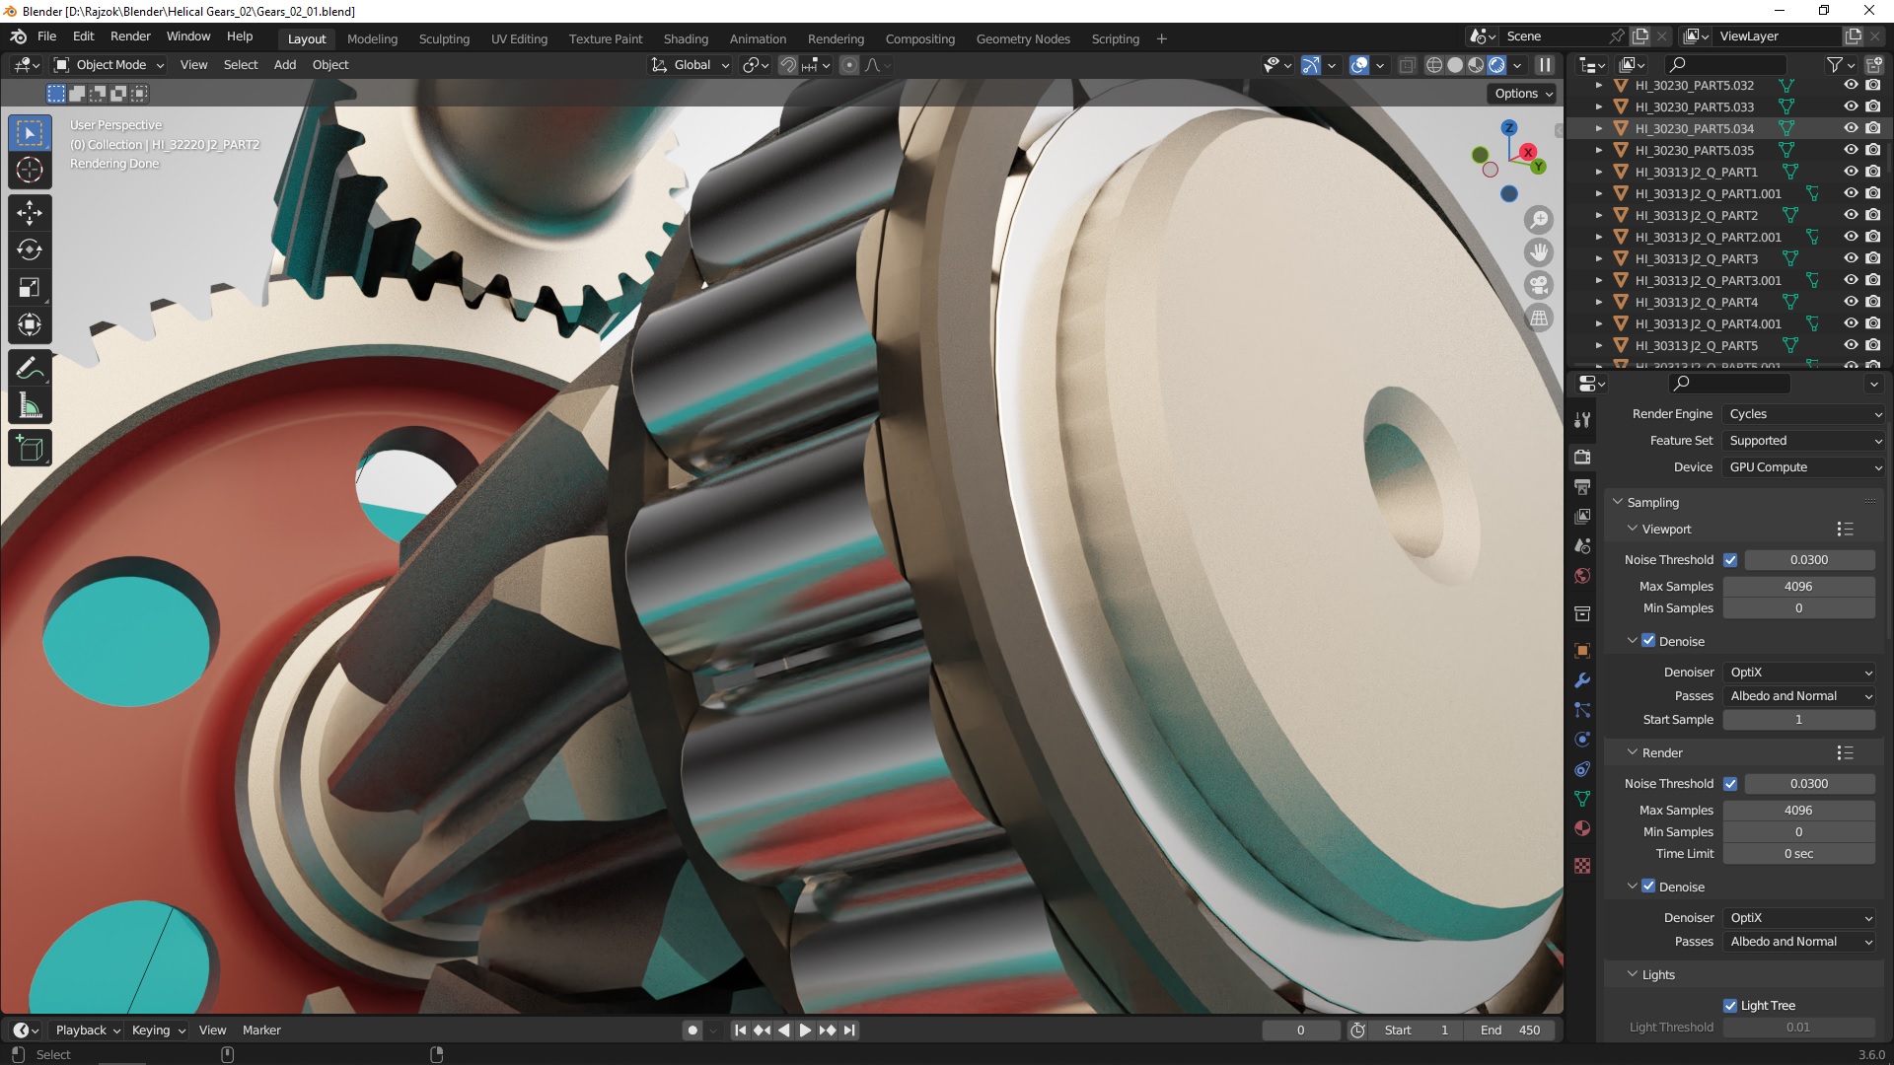Click the Options button
1894x1065 pixels.
[1523, 94]
